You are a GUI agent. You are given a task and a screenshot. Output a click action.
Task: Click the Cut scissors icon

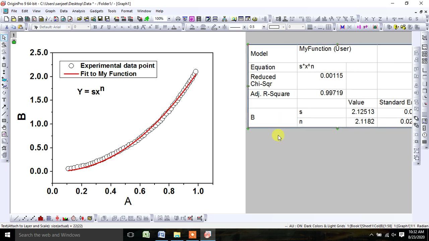[7, 27]
